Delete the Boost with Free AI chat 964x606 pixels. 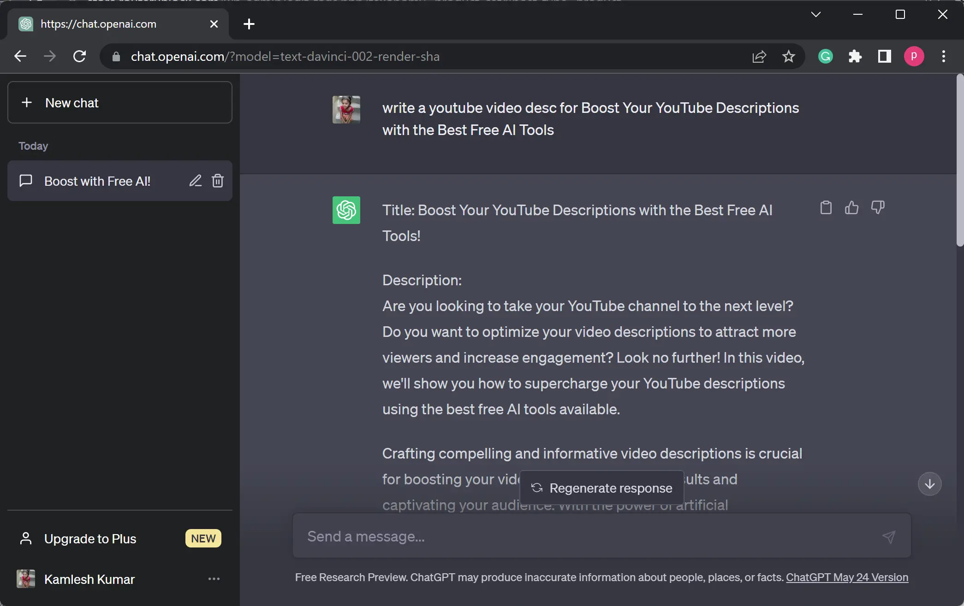point(218,181)
